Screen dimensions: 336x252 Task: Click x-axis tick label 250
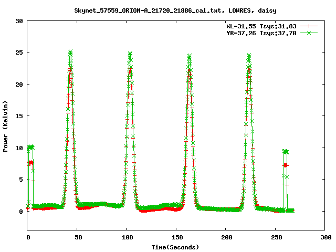[x=277, y=237]
